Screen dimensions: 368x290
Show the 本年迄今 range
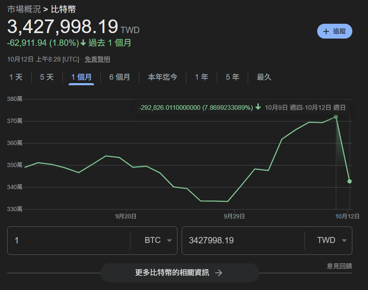pos(163,77)
